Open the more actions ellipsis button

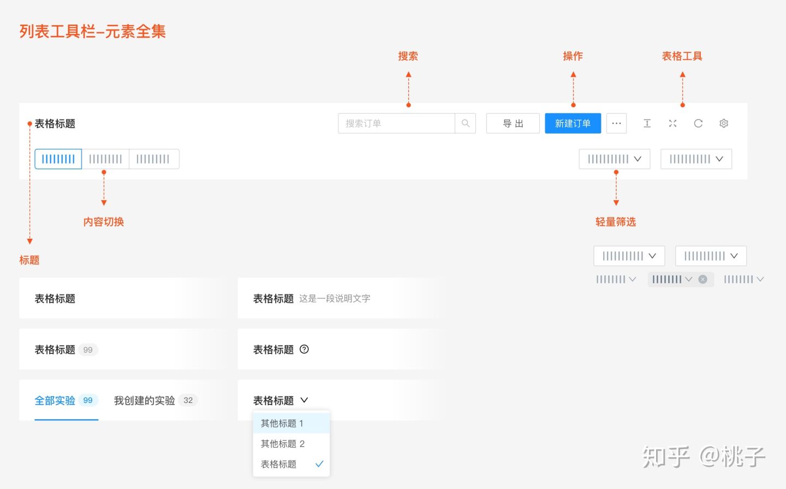click(x=616, y=123)
